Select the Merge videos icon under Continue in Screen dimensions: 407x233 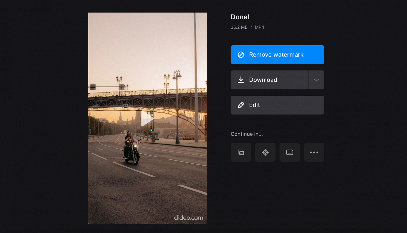pyautogui.click(x=241, y=152)
